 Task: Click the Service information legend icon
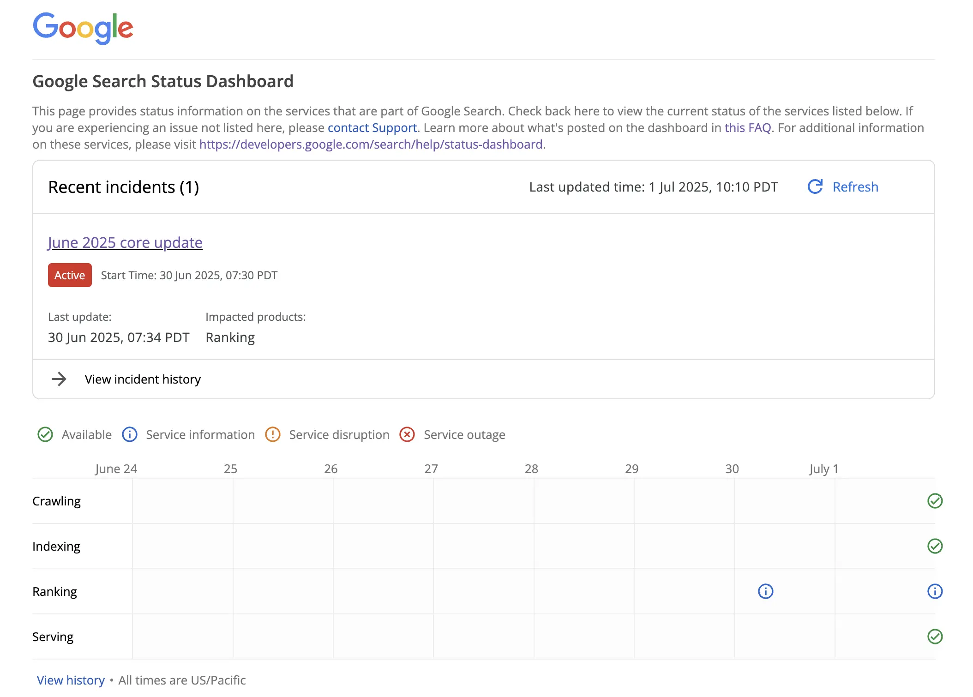[130, 434]
